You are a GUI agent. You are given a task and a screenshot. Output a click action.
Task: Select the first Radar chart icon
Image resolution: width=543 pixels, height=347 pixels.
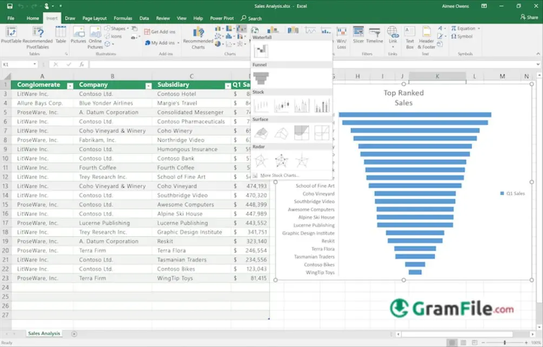tap(261, 161)
